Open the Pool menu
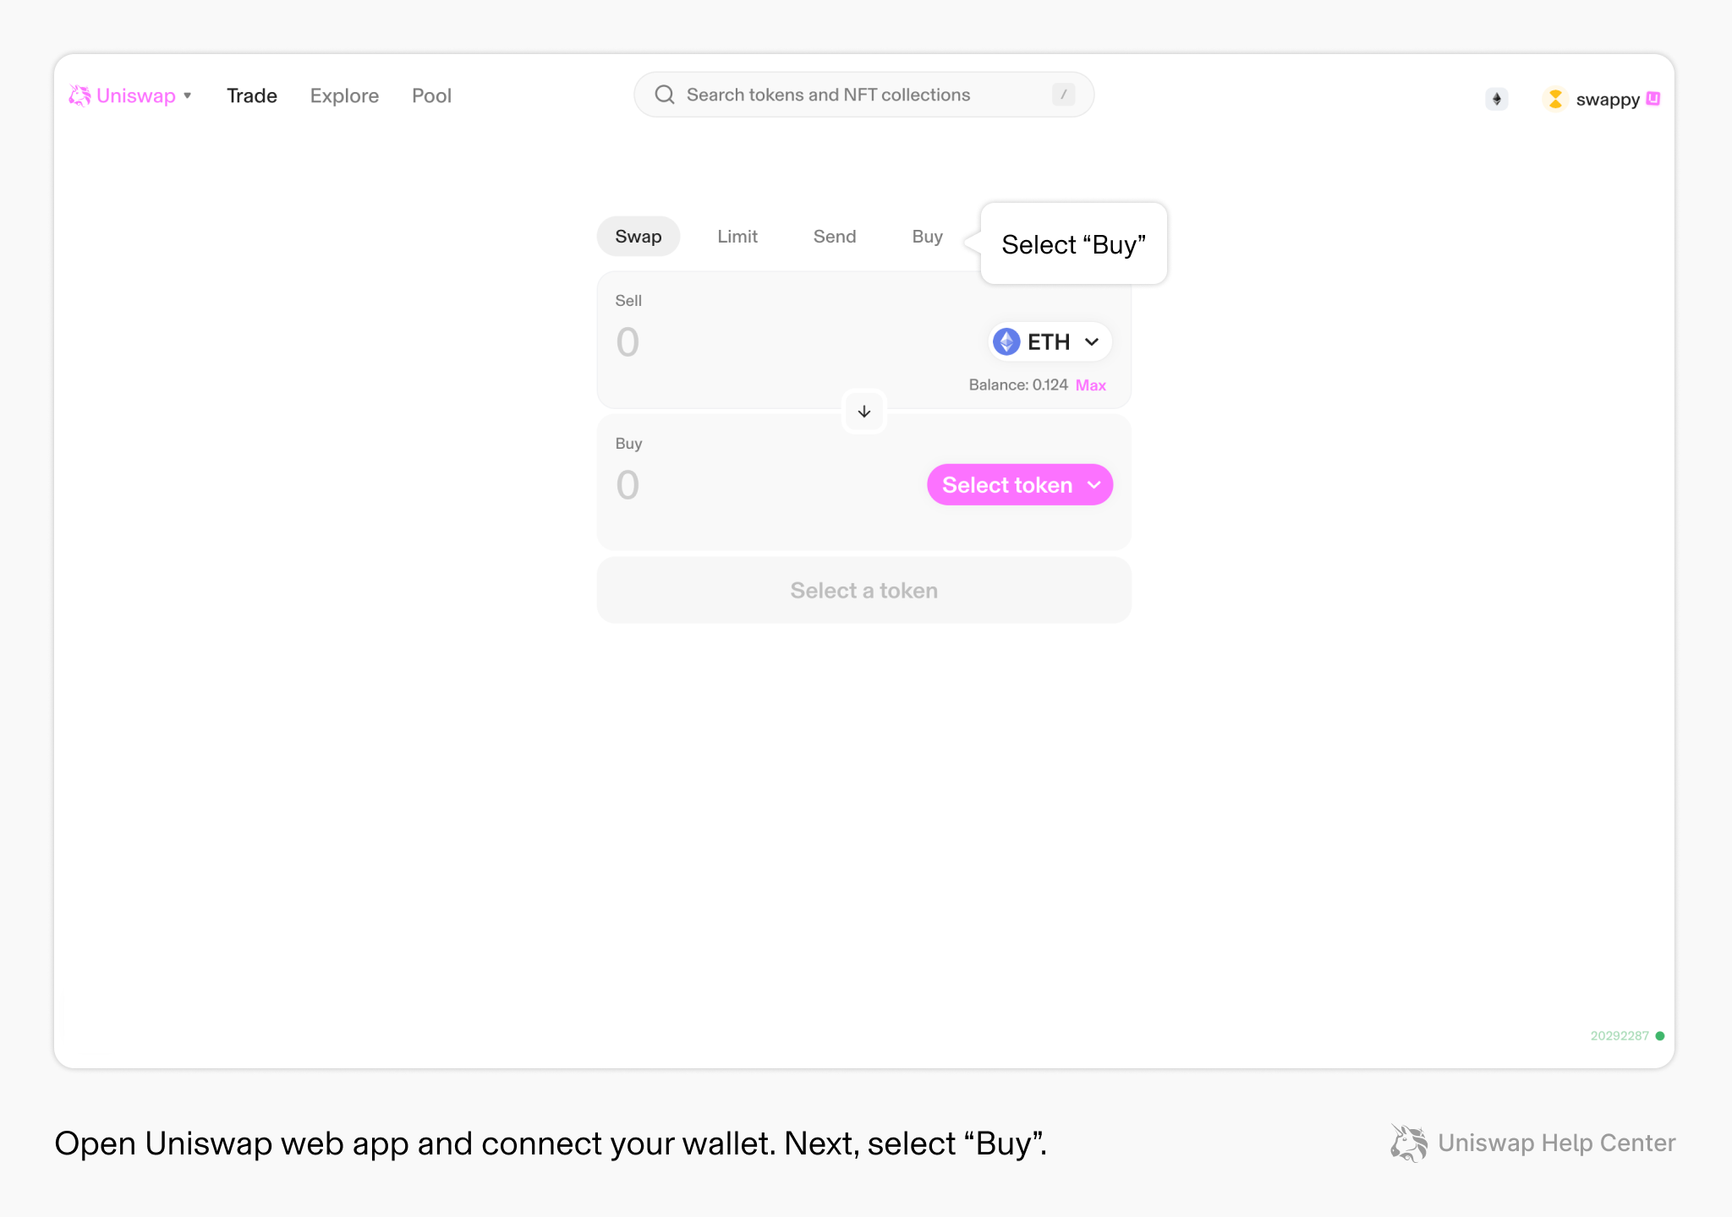Image resolution: width=1732 pixels, height=1217 pixels. coord(431,96)
